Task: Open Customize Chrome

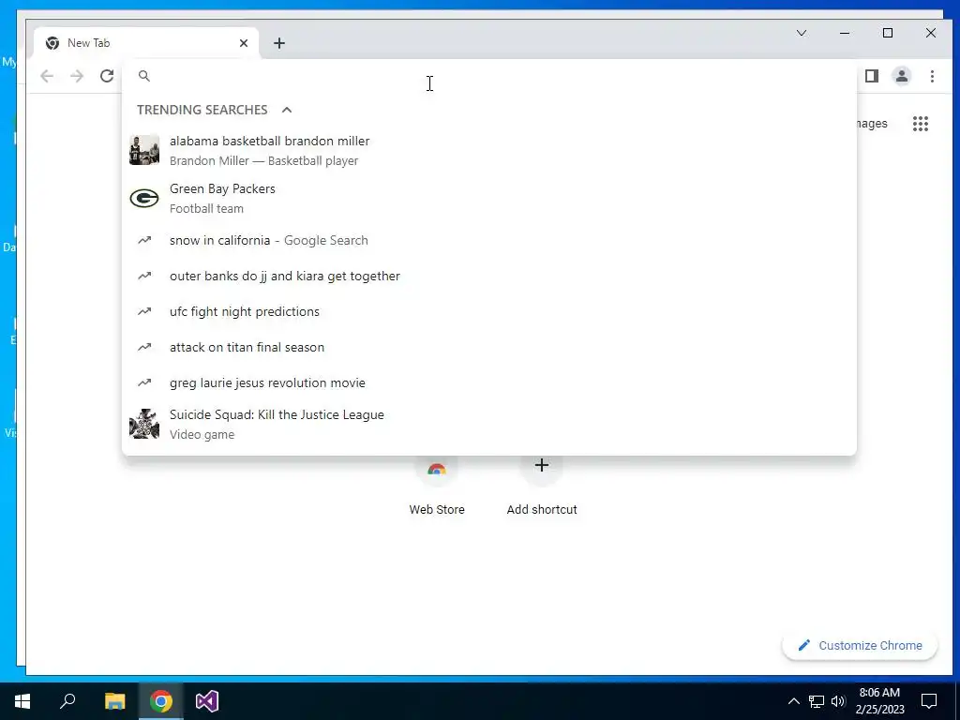Action: click(x=860, y=645)
